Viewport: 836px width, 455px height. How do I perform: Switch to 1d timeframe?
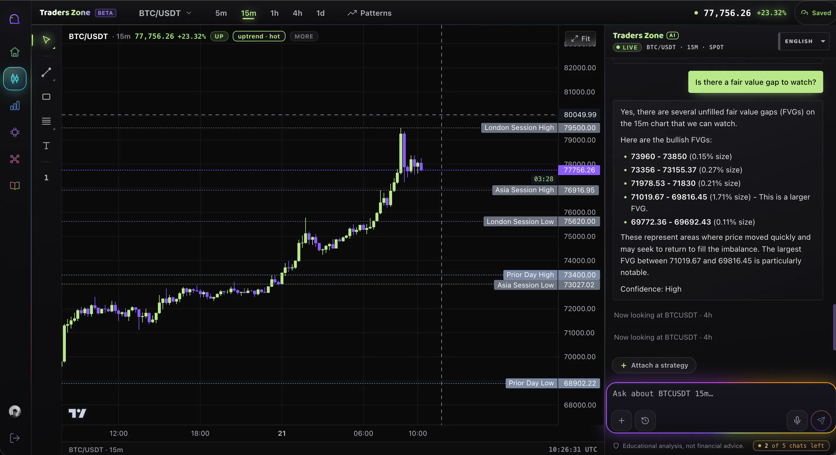321,13
